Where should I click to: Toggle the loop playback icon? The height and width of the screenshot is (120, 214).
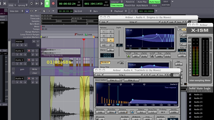click(x=31, y=3)
